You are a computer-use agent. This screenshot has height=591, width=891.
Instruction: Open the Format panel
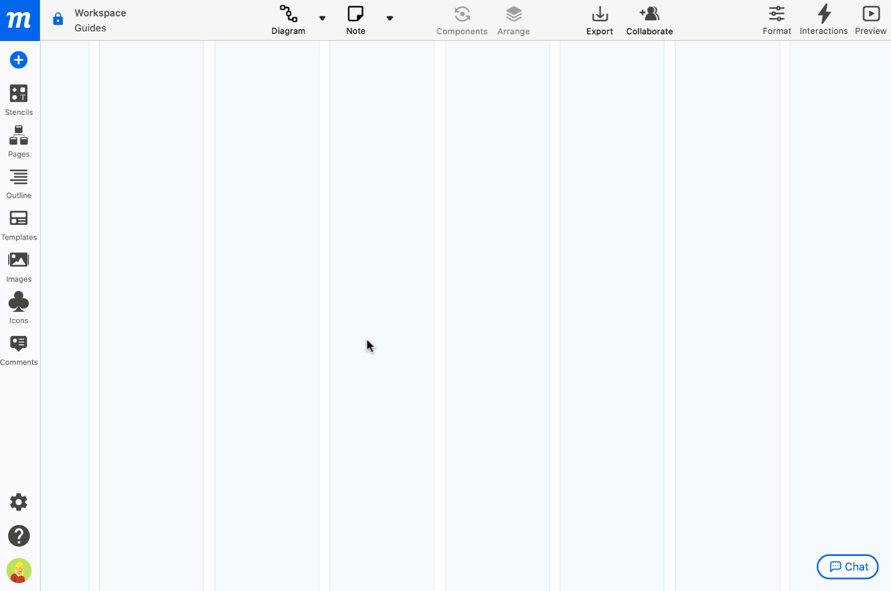pyautogui.click(x=777, y=19)
